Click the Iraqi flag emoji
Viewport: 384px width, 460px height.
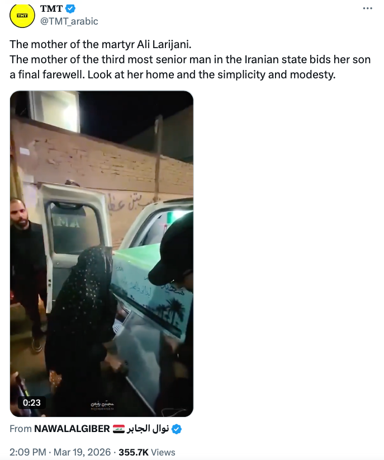118,429
